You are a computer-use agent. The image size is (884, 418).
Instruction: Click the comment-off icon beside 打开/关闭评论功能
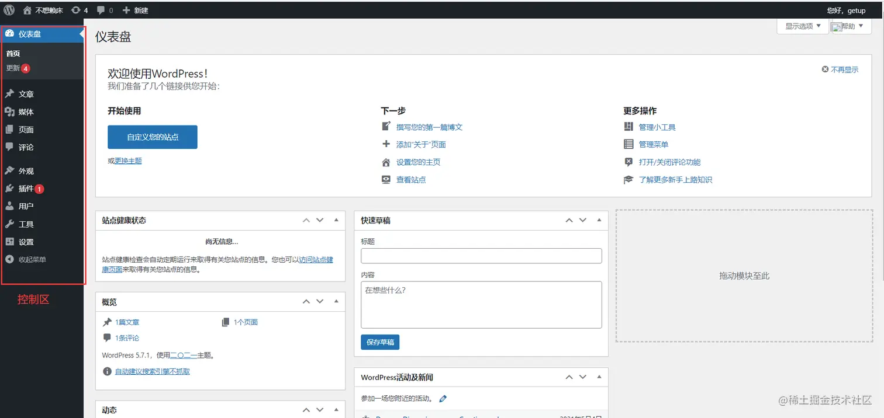629,162
